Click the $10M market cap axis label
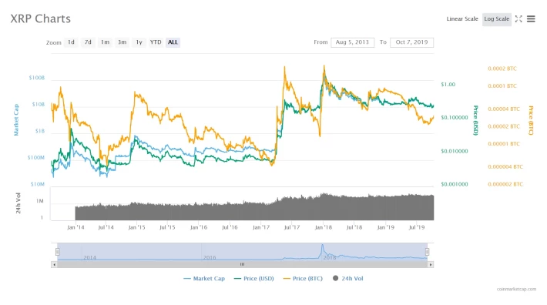The height and width of the screenshot is (305, 547). pos(37,184)
